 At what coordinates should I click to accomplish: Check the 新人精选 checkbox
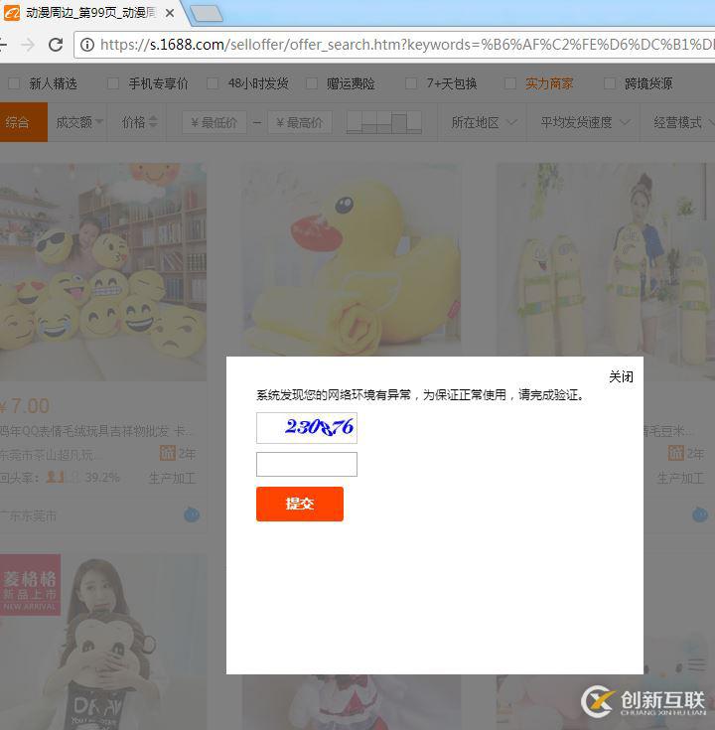tap(14, 83)
